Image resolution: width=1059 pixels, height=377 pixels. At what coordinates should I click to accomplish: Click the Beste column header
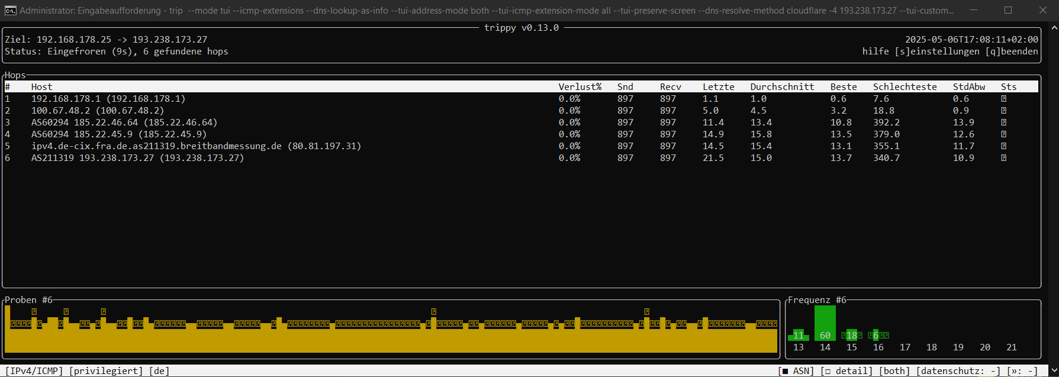[x=844, y=87]
